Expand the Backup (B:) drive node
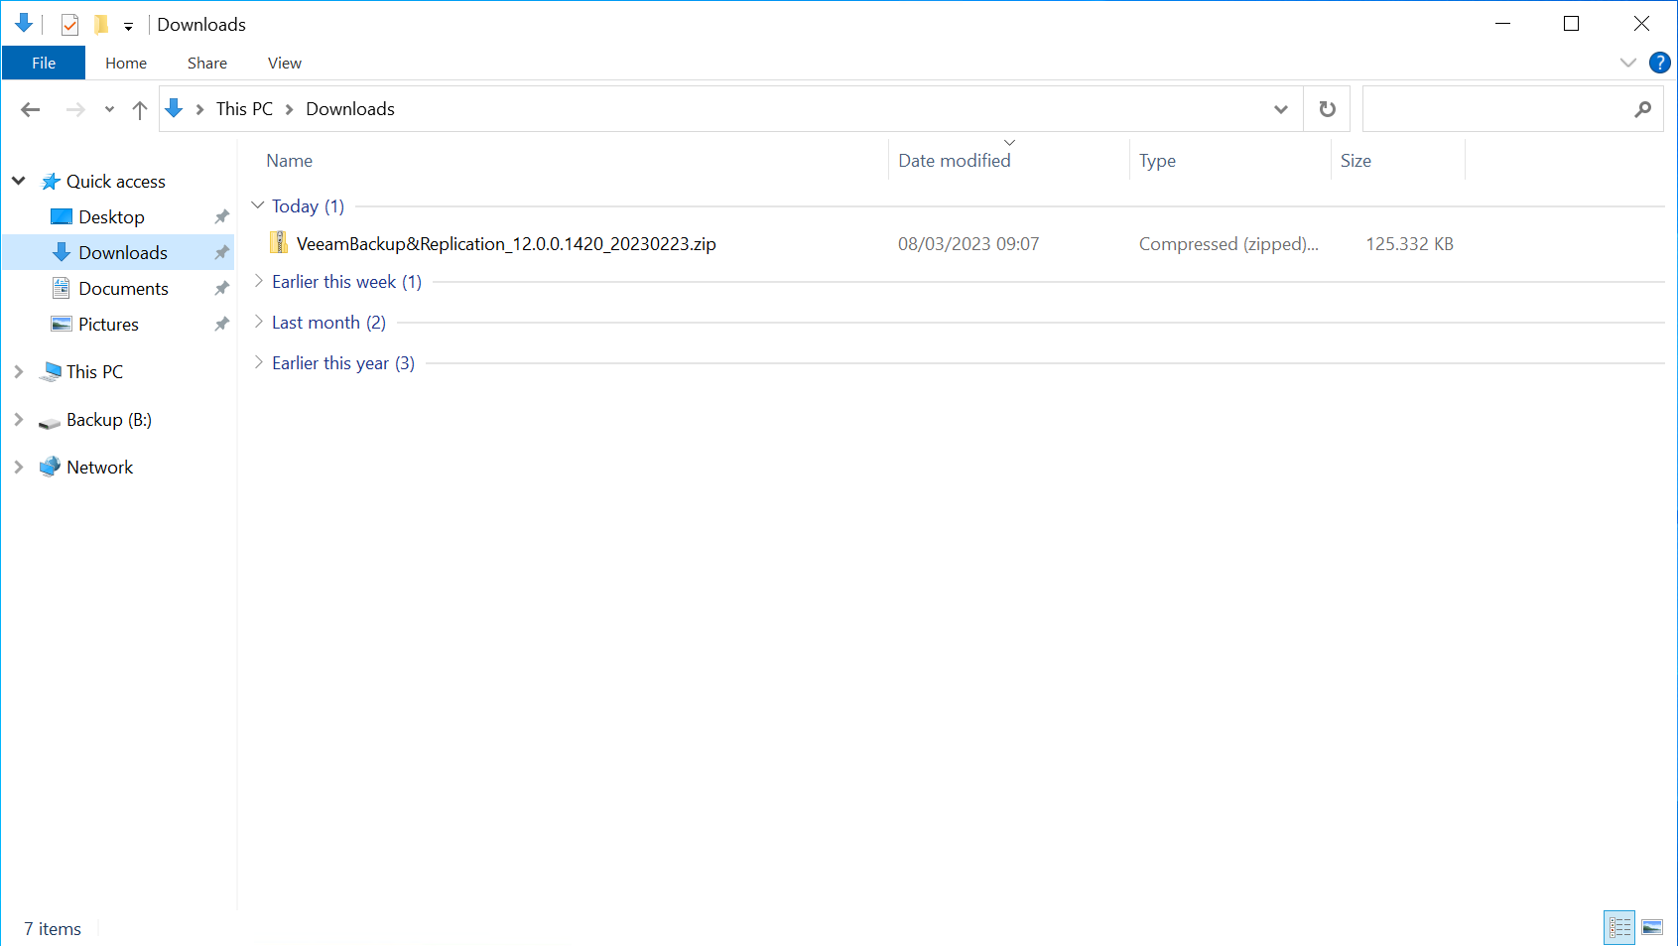 click(19, 419)
